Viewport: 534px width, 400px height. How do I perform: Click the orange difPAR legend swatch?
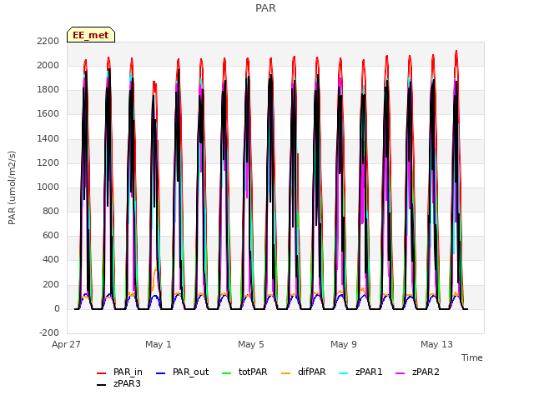285,373
